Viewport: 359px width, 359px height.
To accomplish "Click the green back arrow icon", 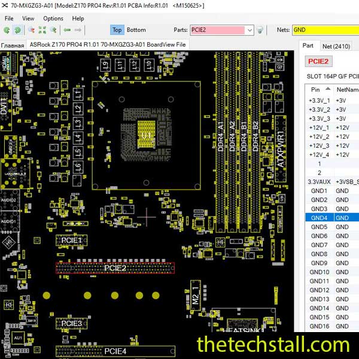I will tap(68, 30).
